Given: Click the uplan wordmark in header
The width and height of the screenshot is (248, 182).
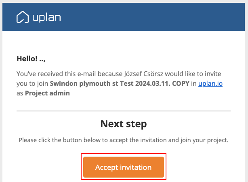Looking at the screenshot, I should pos(47,18).
